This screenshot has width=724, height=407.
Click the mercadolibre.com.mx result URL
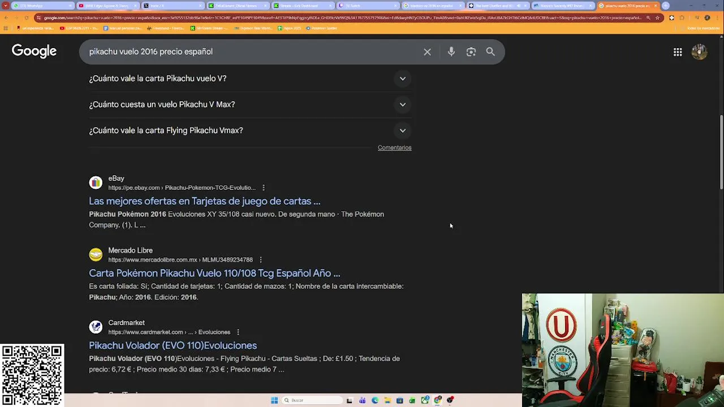(180, 260)
